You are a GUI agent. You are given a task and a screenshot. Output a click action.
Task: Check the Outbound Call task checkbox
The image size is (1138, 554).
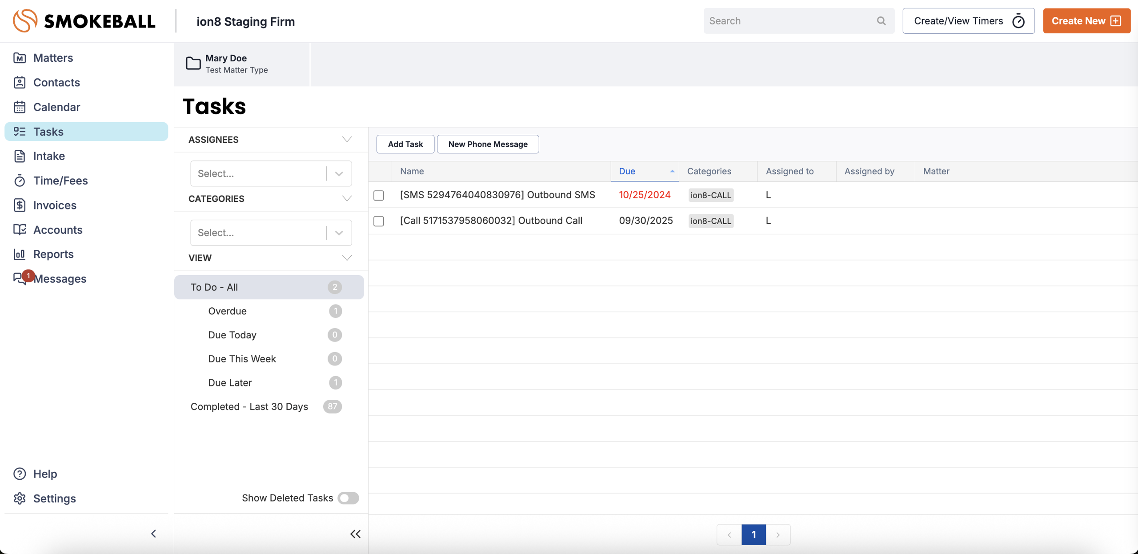click(x=379, y=221)
